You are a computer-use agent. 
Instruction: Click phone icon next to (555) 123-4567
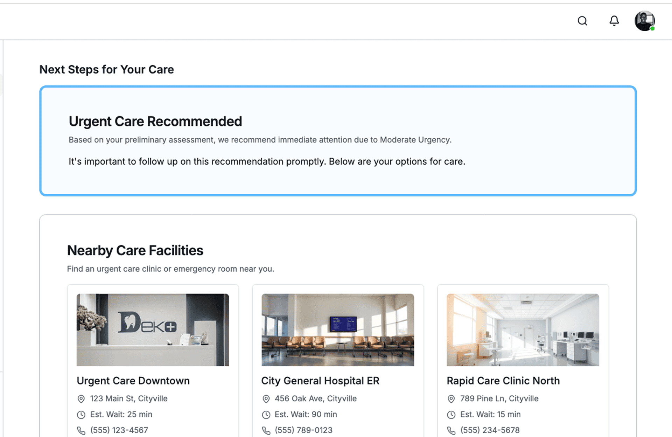81,430
